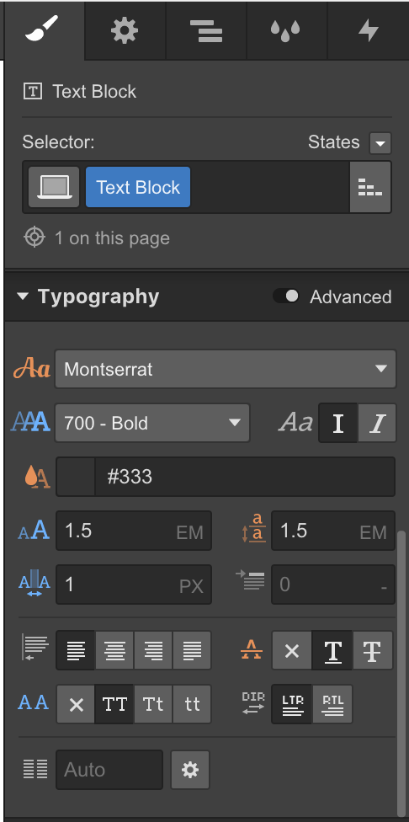Open the Interactions lightning tab
Image resolution: width=409 pixels, height=822 pixels.
[x=368, y=30]
